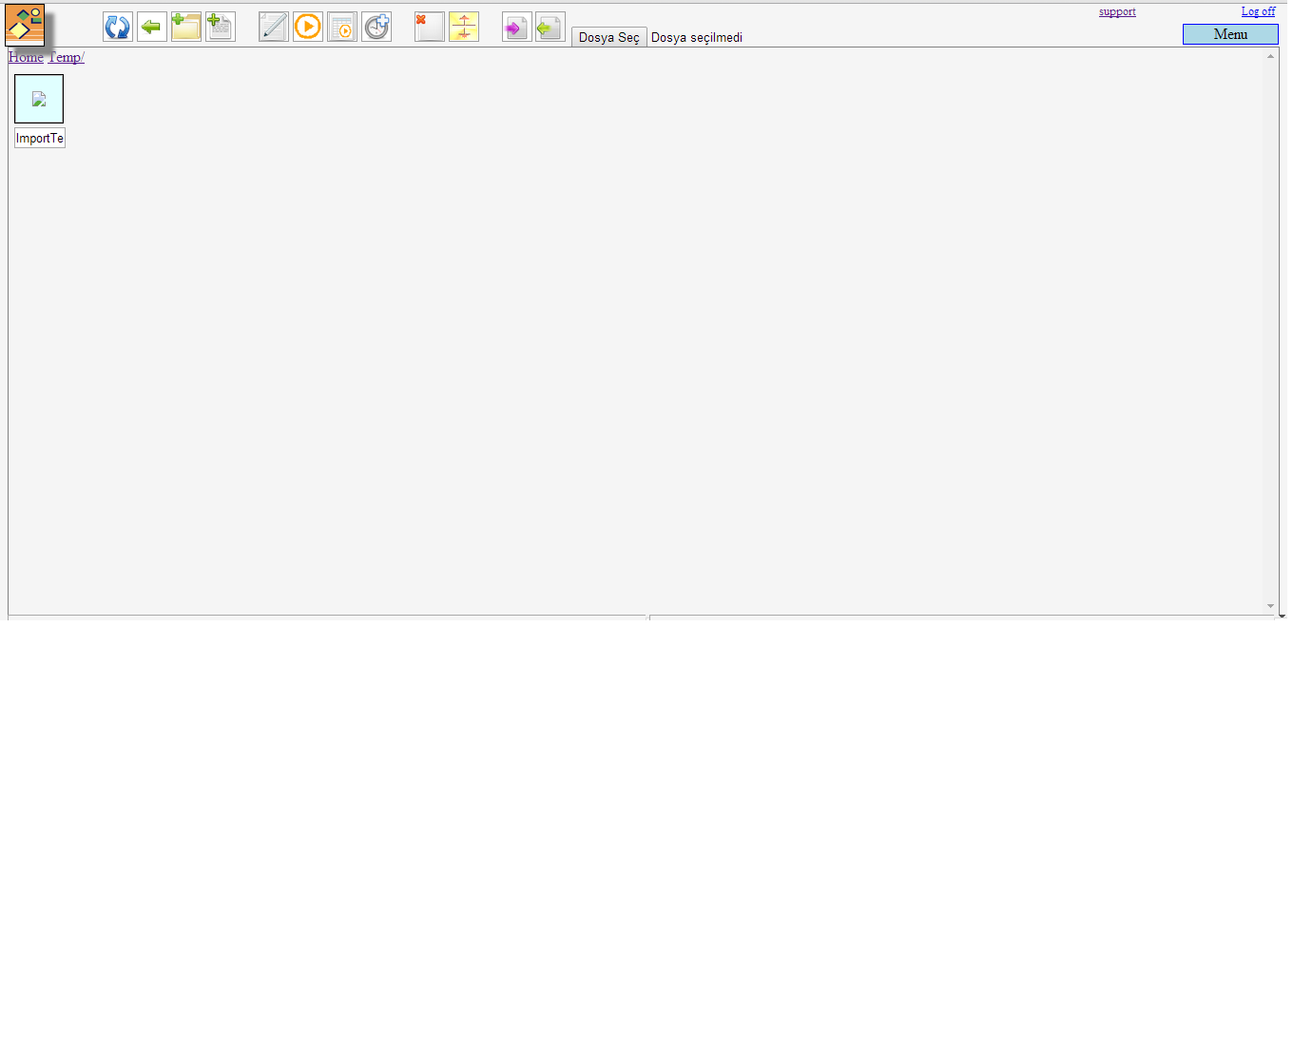Image resolution: width=1293 pixels, height=1045 pixels.
Task: Click the green-arrow import document icon
Action: (x=550, y=27)
